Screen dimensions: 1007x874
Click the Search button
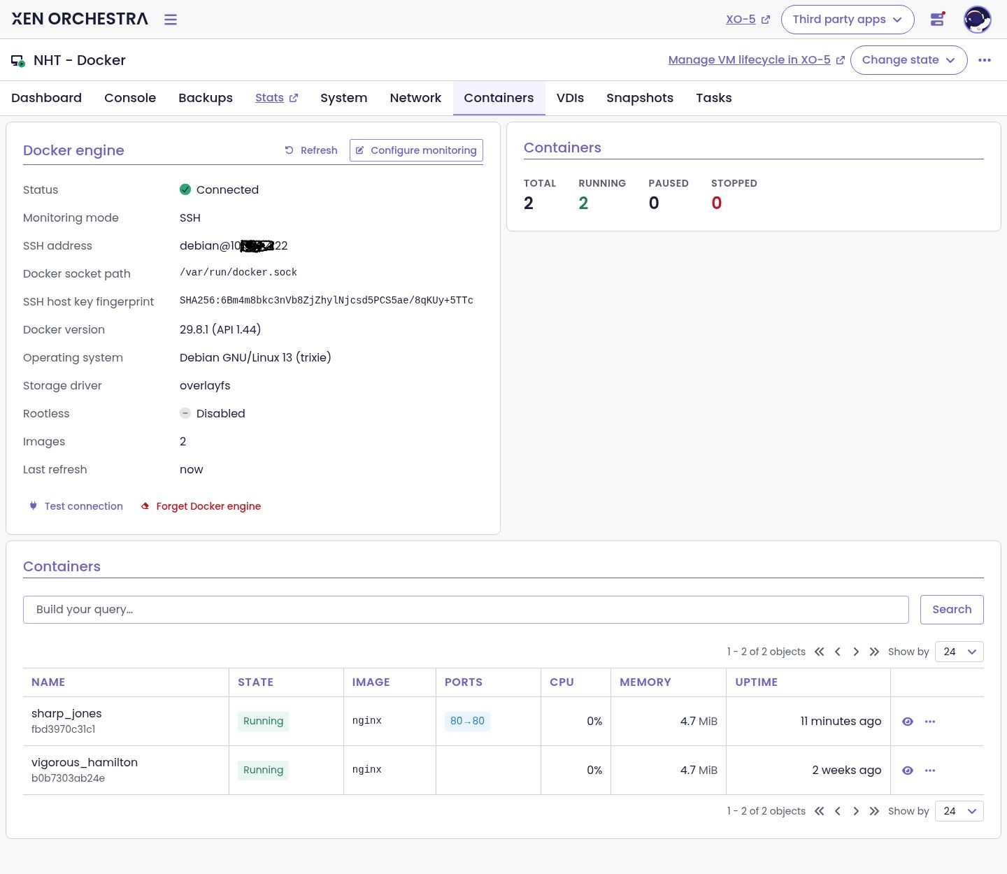(x=952, y=610)
